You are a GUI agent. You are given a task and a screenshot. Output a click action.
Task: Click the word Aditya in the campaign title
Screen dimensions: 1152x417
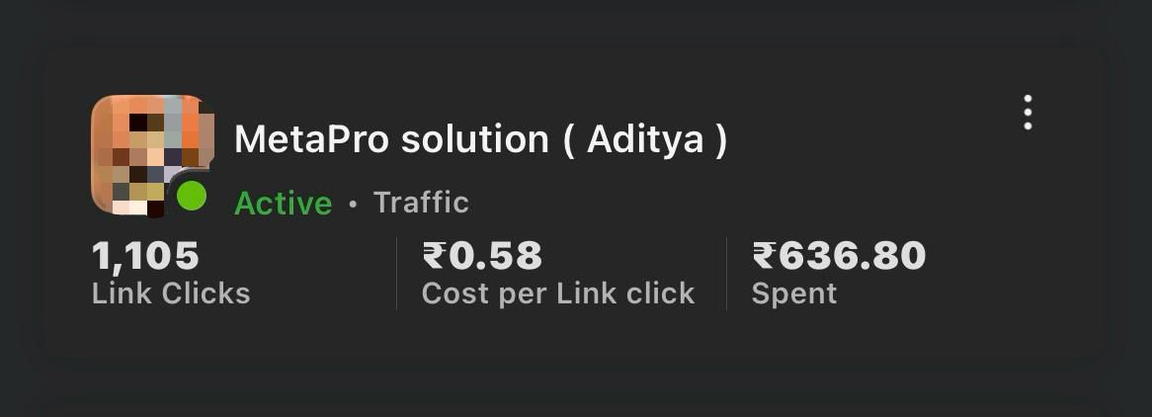tap(644, 139)
